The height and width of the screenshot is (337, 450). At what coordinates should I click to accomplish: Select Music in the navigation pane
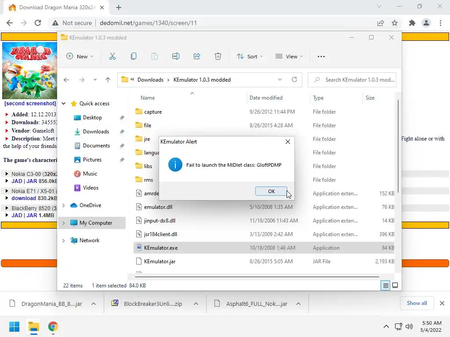click(90, 174)
